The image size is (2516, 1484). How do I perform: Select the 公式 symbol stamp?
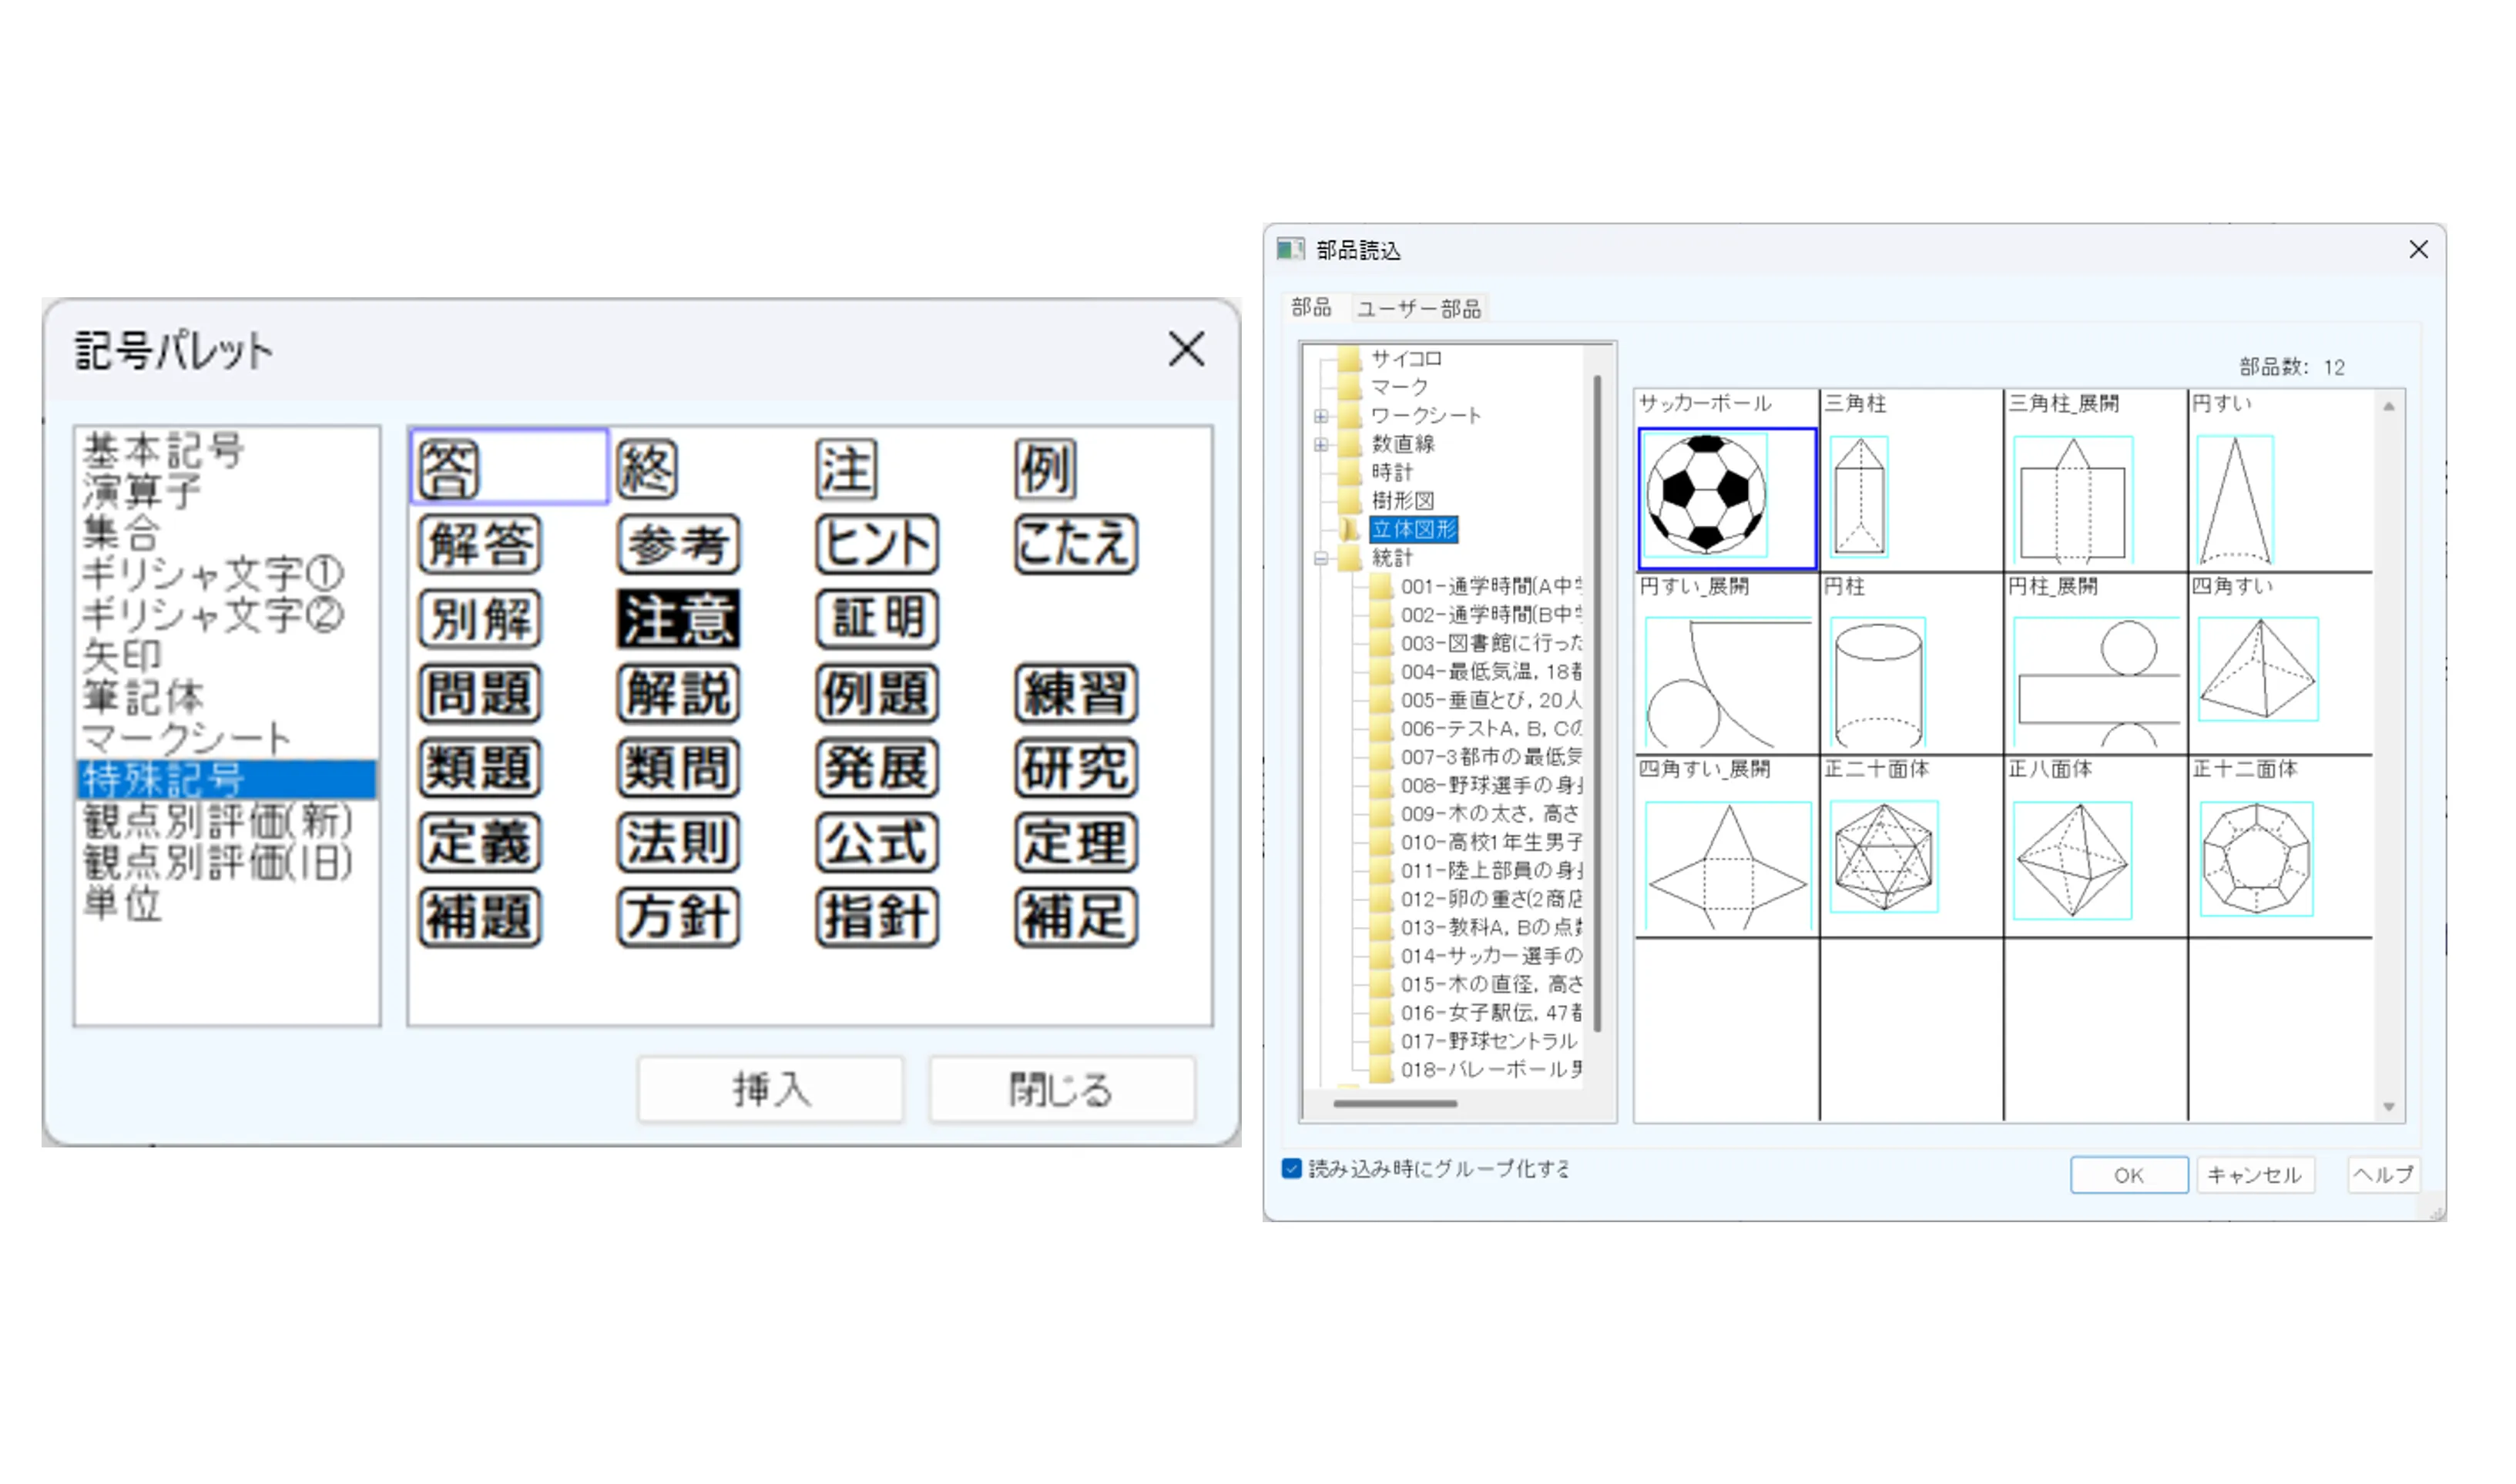click(x=877, y=843)
